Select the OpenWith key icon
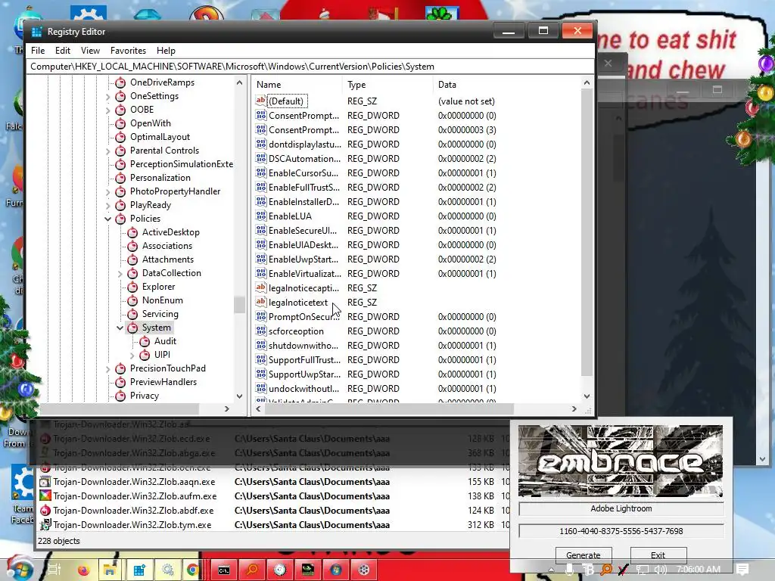 click(120, 123)
